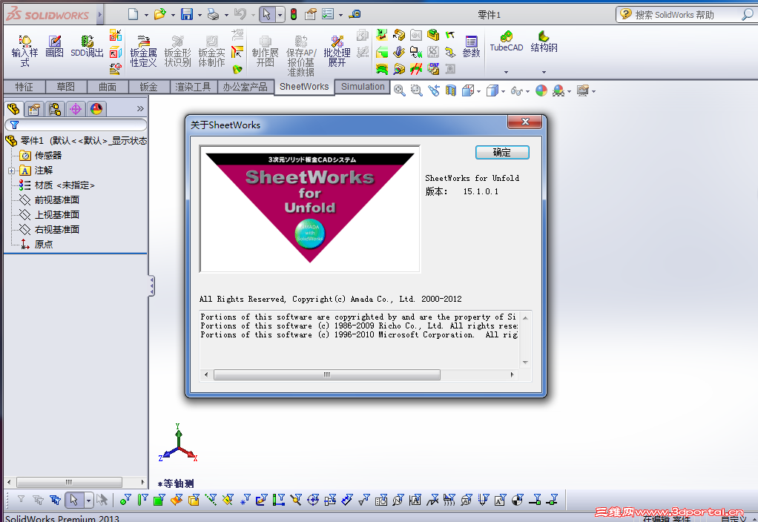Select 上视基准面 in the tree
Viewport: 758px width, 522px height.
pyautogui.click(x=49, y=214)
